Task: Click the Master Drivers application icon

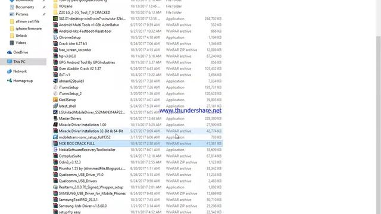Action: coord(55,118)
